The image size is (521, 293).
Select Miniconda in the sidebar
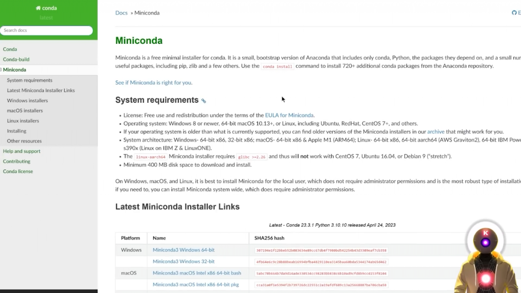coord(15,70)
